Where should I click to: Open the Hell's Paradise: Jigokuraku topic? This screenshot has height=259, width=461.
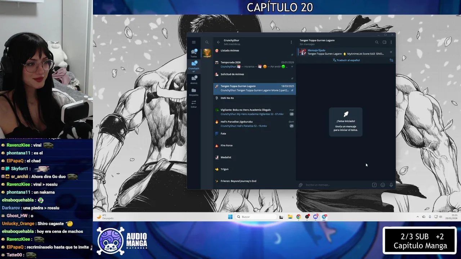[254, 124]
